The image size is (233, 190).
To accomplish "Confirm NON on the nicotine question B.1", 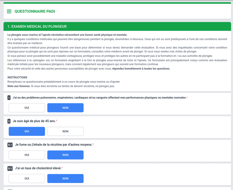I will point(65,155).
